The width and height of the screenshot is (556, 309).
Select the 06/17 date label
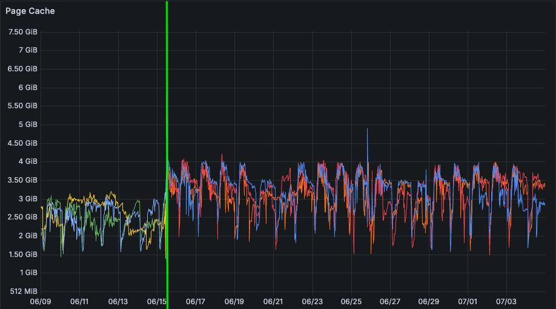[196, 302]
